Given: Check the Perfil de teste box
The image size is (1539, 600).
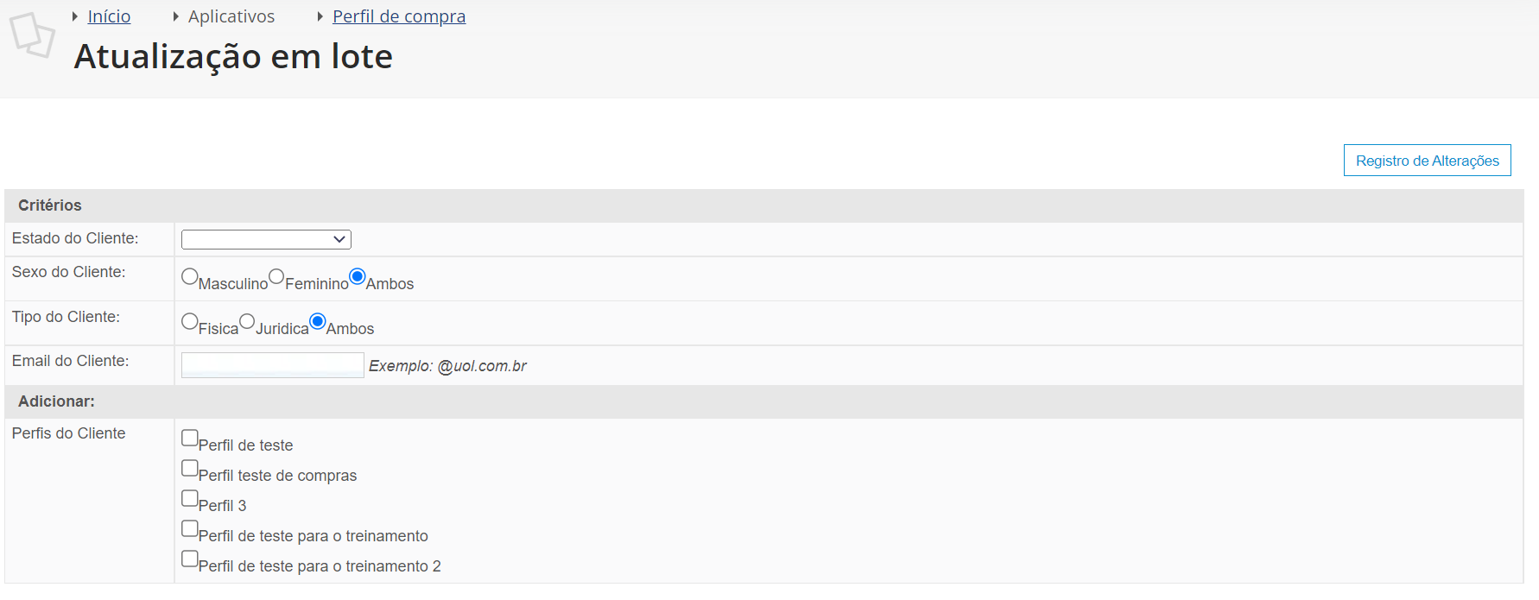Looking at the screenshot, I should tap(190, 438).
